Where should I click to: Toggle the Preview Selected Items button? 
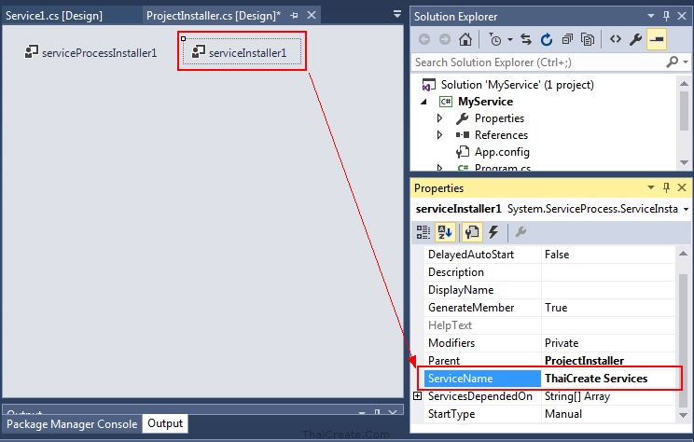coord(657,39)
